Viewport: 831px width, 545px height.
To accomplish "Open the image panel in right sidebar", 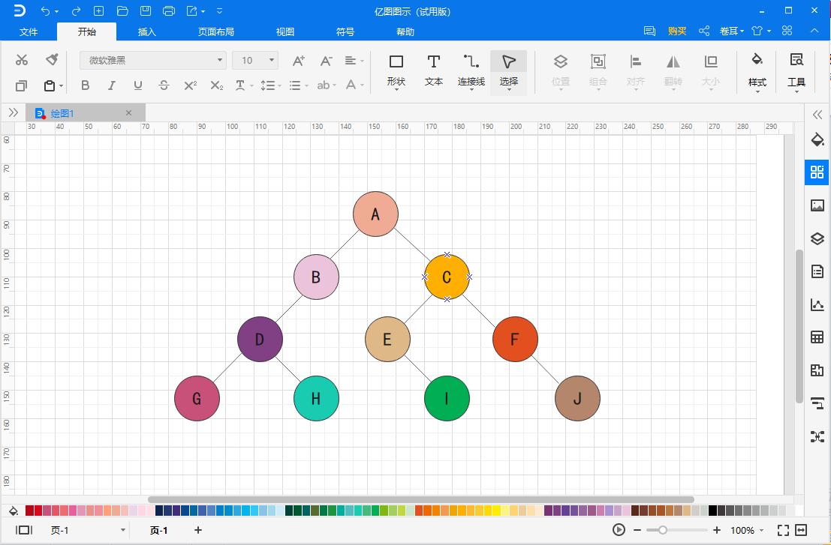I will click(817, 205).
